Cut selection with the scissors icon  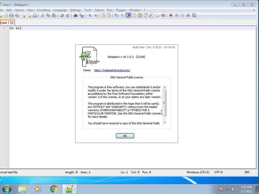42,15
